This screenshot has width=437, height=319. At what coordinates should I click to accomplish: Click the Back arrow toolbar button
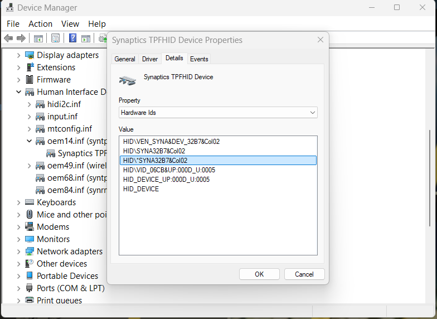click(9, 38)
